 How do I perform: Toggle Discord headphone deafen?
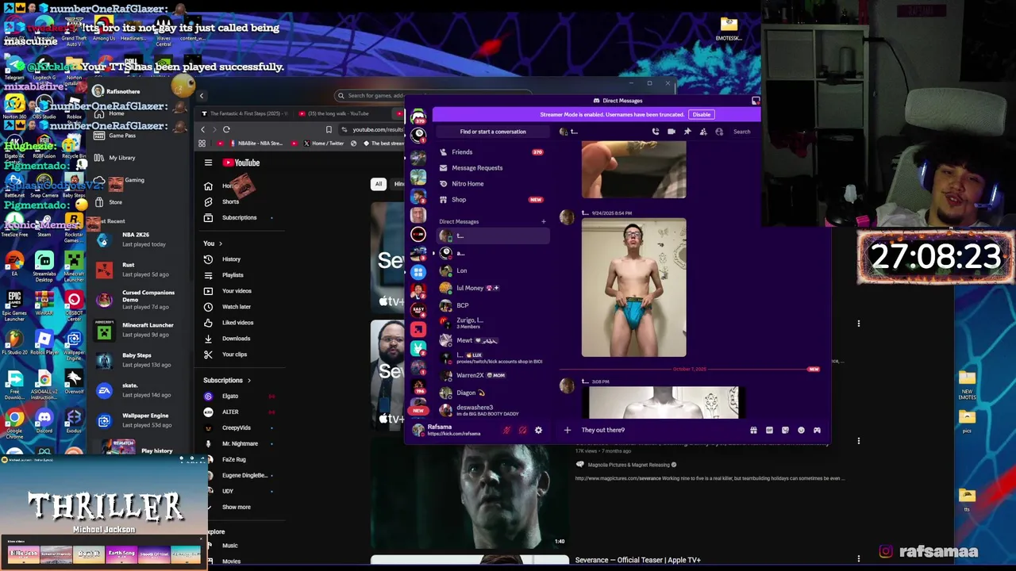(x=522, y=430)
